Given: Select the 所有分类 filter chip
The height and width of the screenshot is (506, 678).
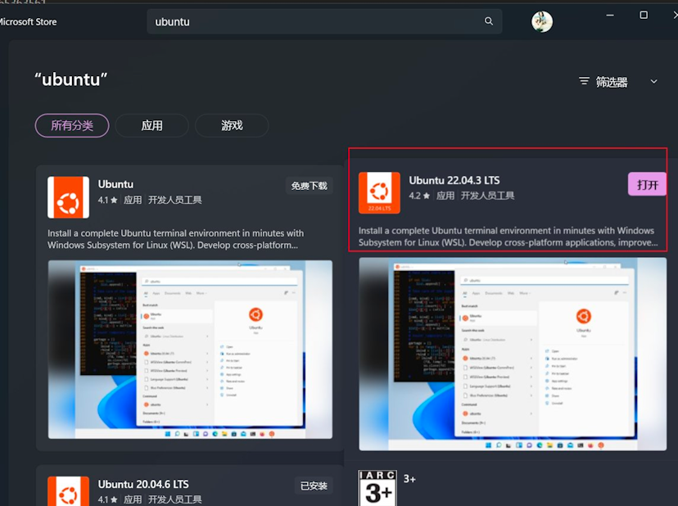Looking at the screenshot, I should [71, 125].
